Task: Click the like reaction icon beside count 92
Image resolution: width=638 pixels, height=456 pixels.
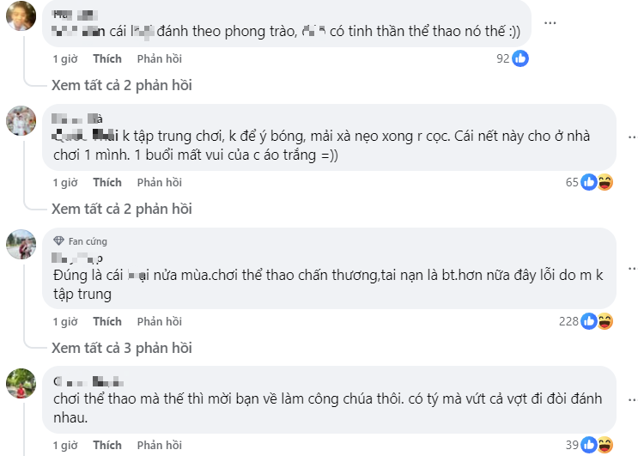Action: (520, 59)
